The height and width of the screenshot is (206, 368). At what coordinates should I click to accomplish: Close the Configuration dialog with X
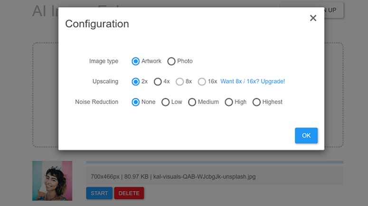pyautogui.click(x=313, y=18)
